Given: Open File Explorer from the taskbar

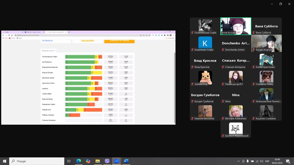Looking at the screenshot, I should [x=97, y=161].
